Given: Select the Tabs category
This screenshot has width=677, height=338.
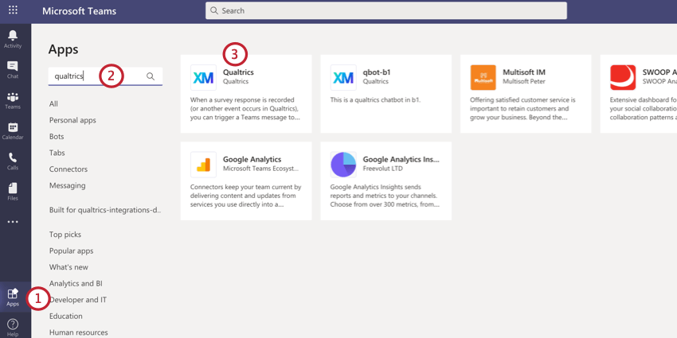Looking at the screenshot, I should [x=57, y=153].
